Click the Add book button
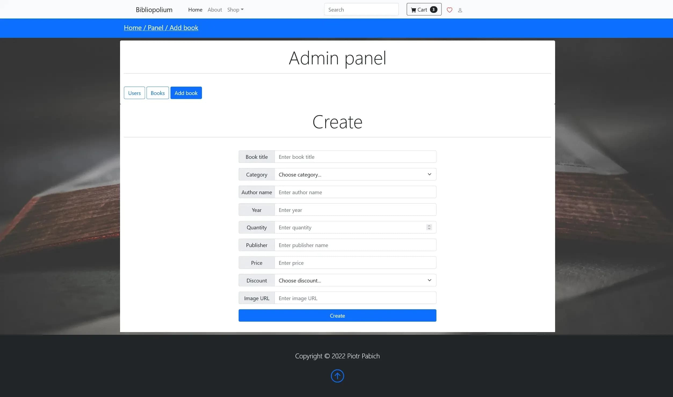Viewport: 673px width, 397px height. coord(186,93)
